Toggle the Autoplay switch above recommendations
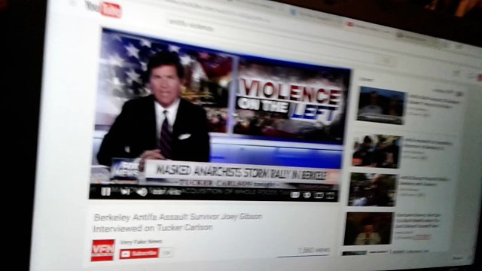The image size is (482, 271). click(x=459, y=93)
